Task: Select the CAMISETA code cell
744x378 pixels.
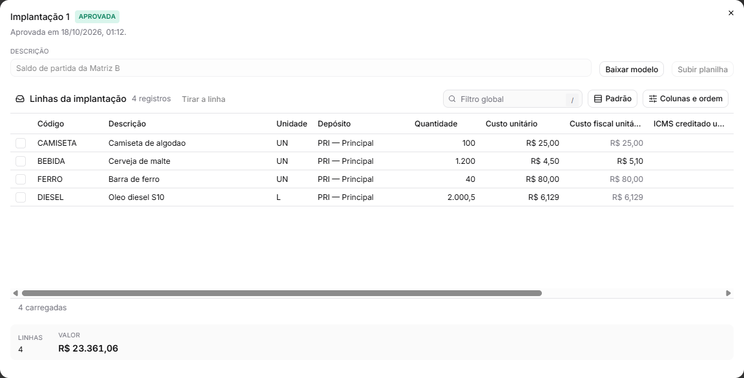Action: click(57, 143)
